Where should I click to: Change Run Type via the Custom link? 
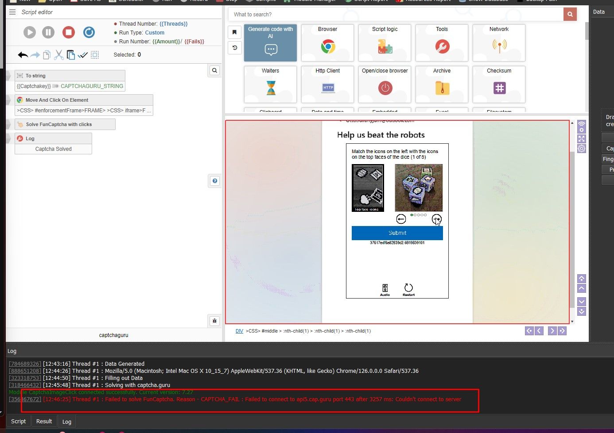click(155, 32)
